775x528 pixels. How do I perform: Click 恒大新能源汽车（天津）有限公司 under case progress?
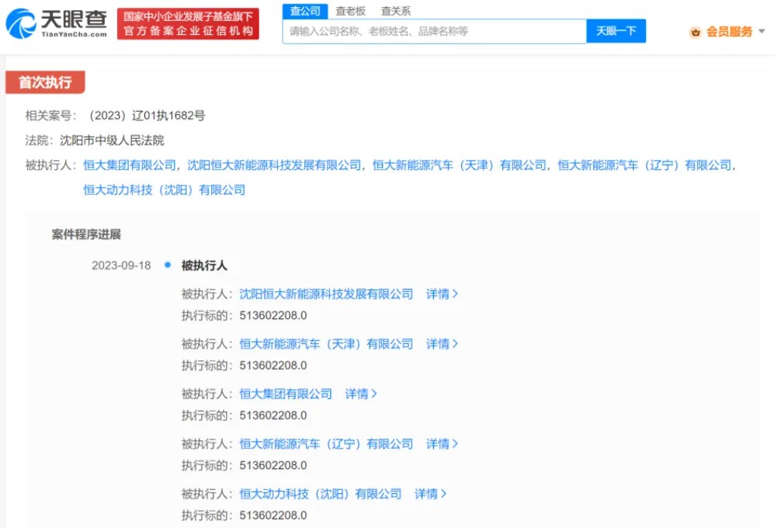(326, 344)
